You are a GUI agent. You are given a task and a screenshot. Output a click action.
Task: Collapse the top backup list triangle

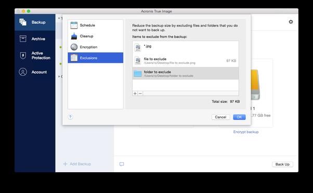[x=59, y=18]
